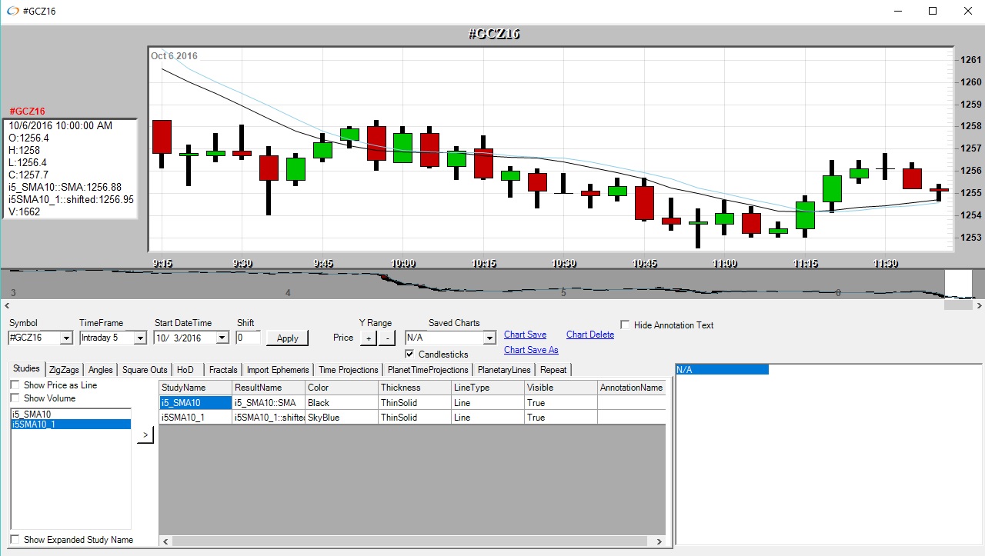
Task: Click the Y Range plus button
Action: (x=369, y=338)
